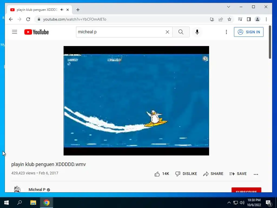Viewport: 277px width, 208px height.
Task: Click the YouTube logo to go home
Action: tap(37, 32)
